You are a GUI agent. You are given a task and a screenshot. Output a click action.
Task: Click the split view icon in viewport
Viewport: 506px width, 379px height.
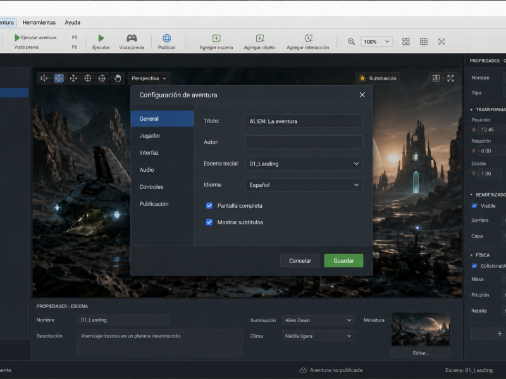pos(436,78)
